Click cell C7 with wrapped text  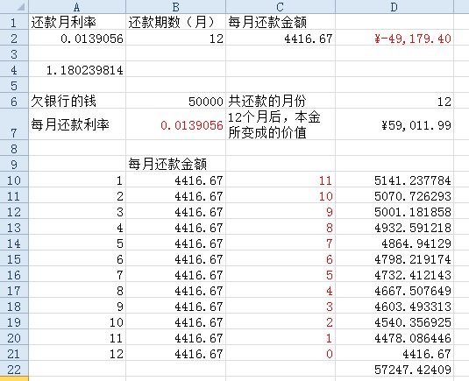pos(281,124)
